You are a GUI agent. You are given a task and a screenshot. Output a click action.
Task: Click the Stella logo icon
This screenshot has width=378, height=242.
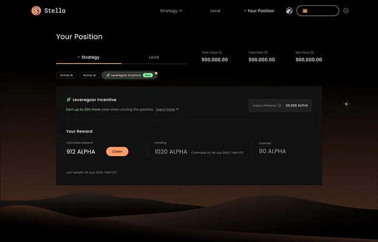coord(36,10)
